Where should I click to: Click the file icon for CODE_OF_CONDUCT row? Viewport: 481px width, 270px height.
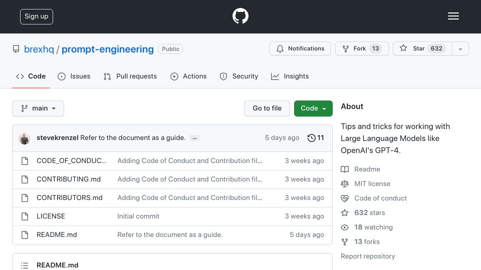coord(25,160)
